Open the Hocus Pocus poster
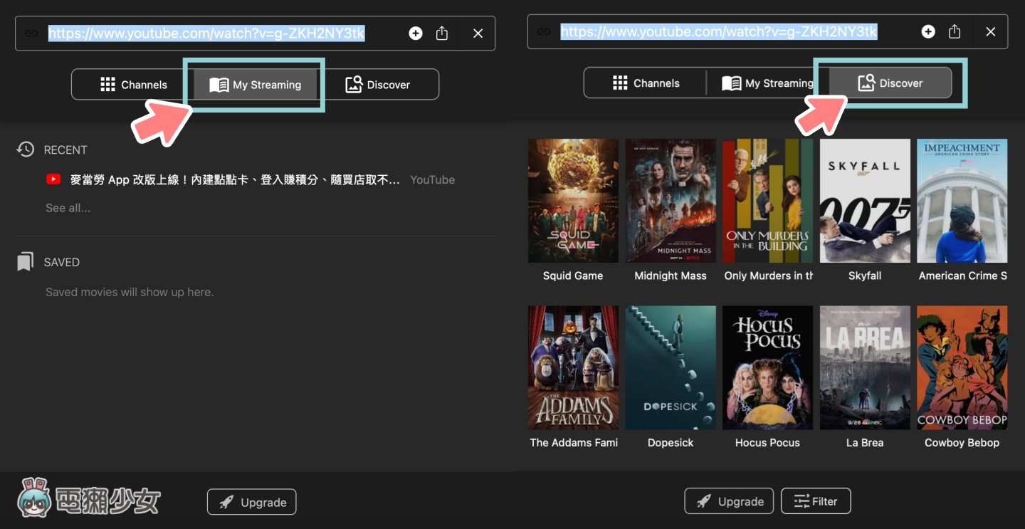 (x=767, y=367)
